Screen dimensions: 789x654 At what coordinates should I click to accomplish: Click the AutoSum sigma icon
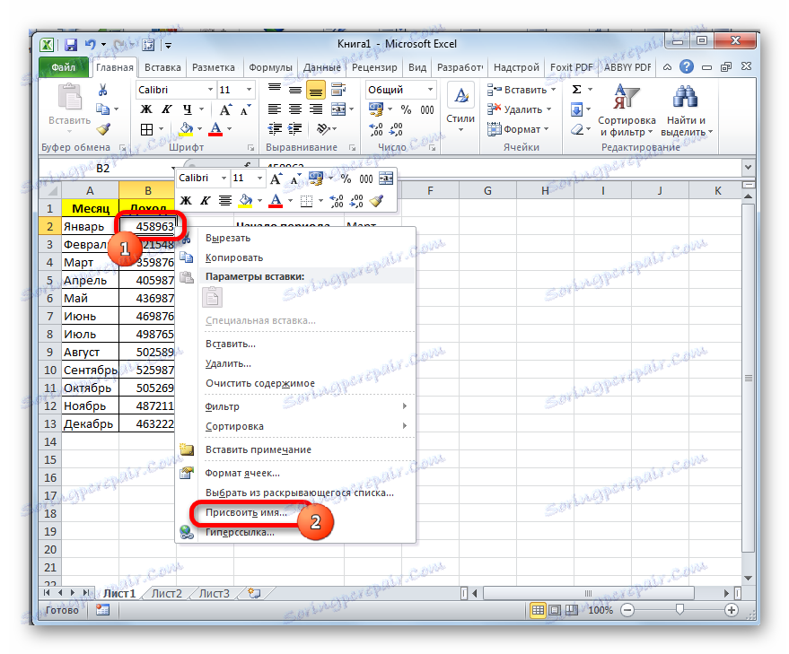pos(577,90)
